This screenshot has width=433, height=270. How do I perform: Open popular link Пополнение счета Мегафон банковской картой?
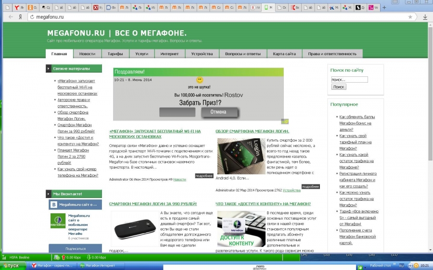(357, 237)
